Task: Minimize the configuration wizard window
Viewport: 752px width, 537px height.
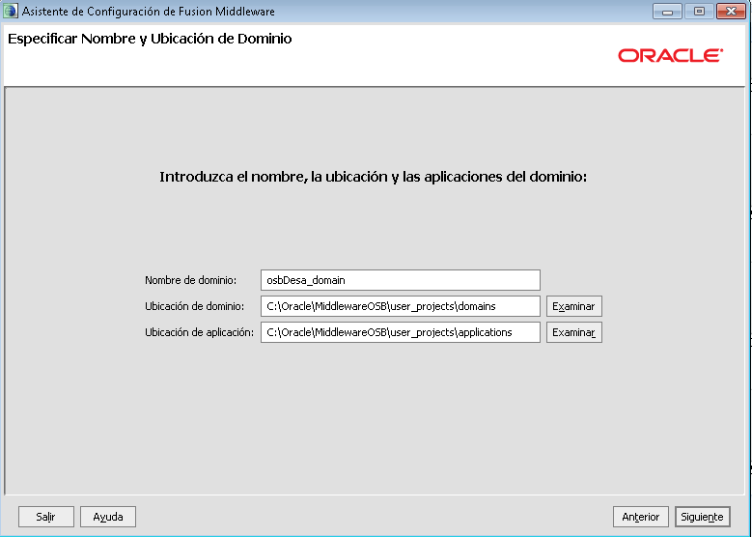Action: (667, 11)
